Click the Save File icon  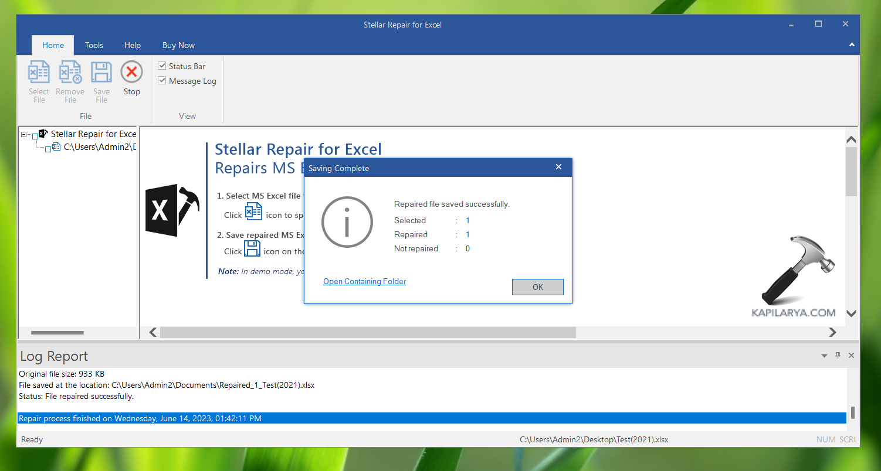click(101, 73)
